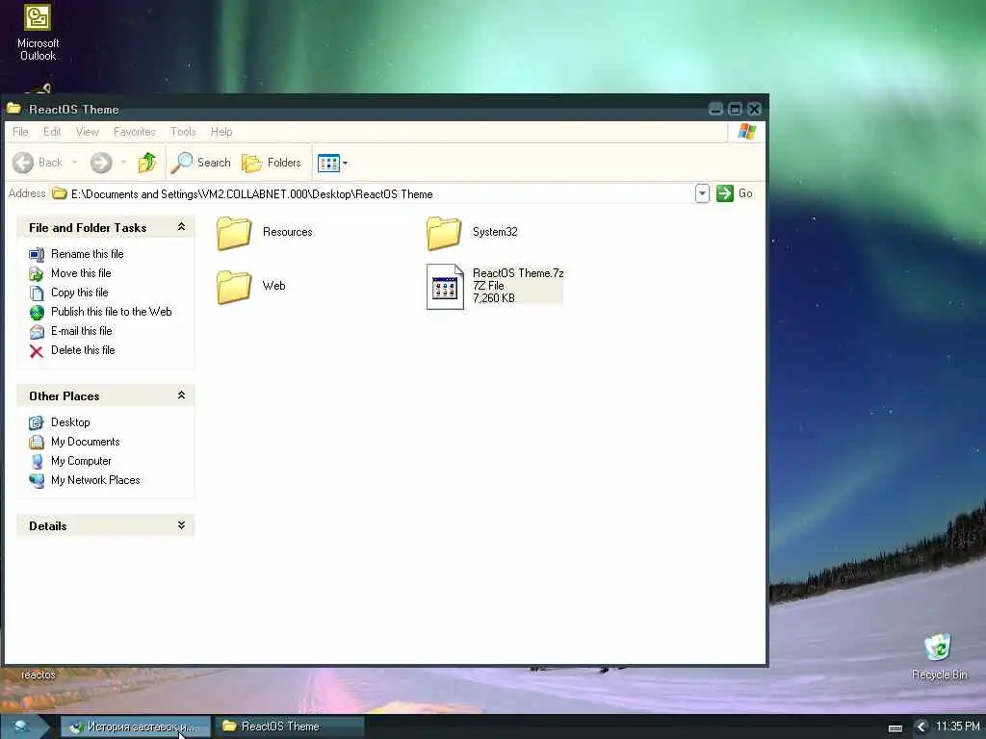Screen dimensions: 986x739
Task: Open the Forward history dropdown arrow
Action: click(x=124, y=163)
